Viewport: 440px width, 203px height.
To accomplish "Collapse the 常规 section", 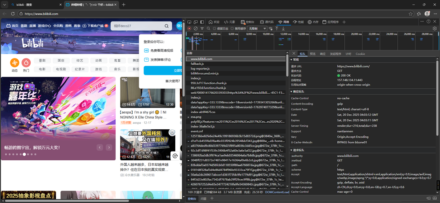I will point(291,60).
